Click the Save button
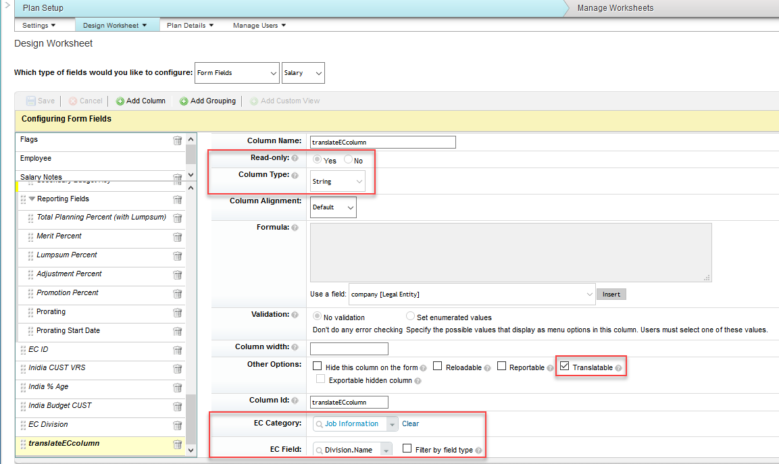 pos(41,101)
